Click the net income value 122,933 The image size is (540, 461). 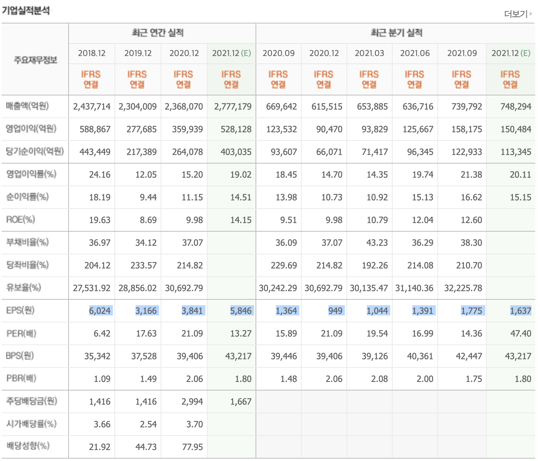[467, 152]
